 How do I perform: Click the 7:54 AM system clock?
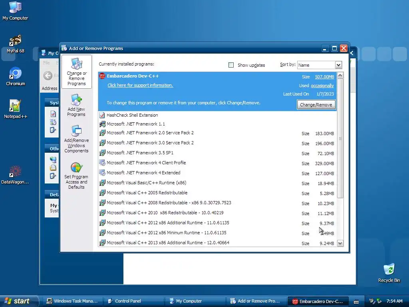pyautogui.click(x=394, y=301)
